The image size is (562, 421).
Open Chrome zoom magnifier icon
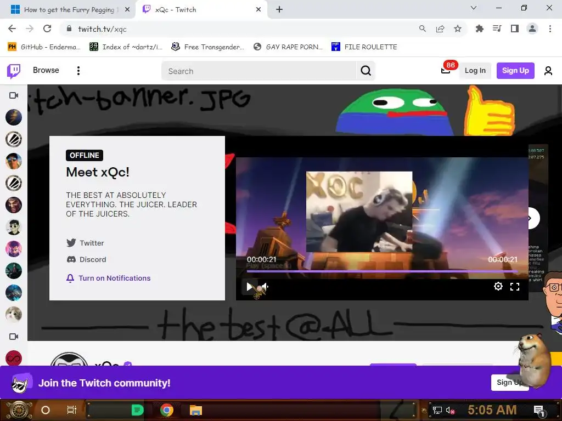coord(423,29)
